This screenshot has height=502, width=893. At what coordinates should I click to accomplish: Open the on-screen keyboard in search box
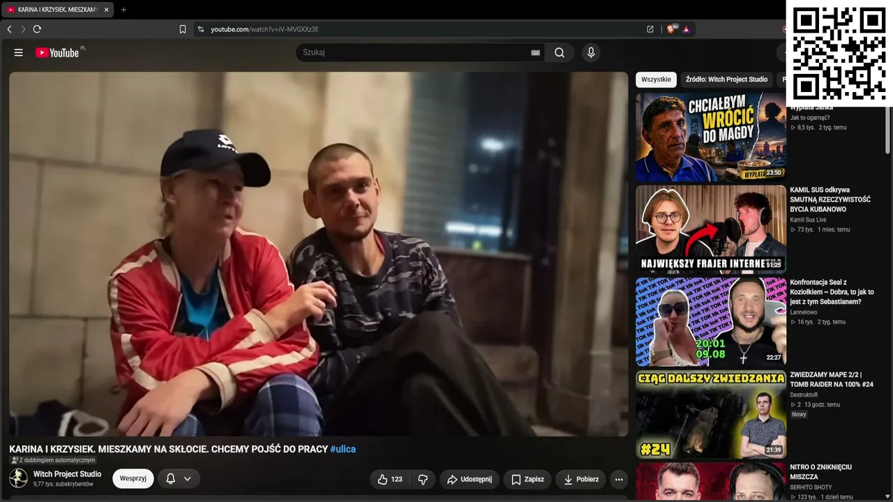coord(535,52)
